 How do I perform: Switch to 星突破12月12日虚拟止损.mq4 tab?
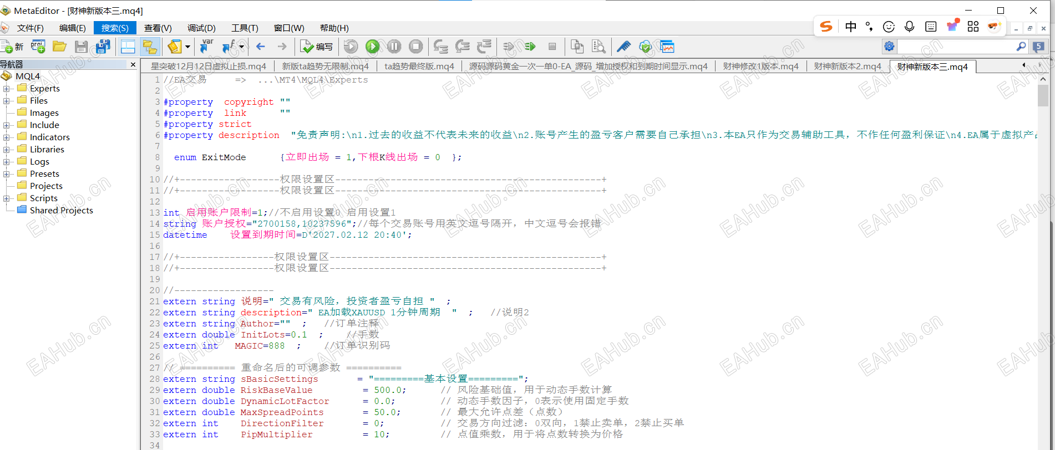pyautogui.click(x=209, y=67)
